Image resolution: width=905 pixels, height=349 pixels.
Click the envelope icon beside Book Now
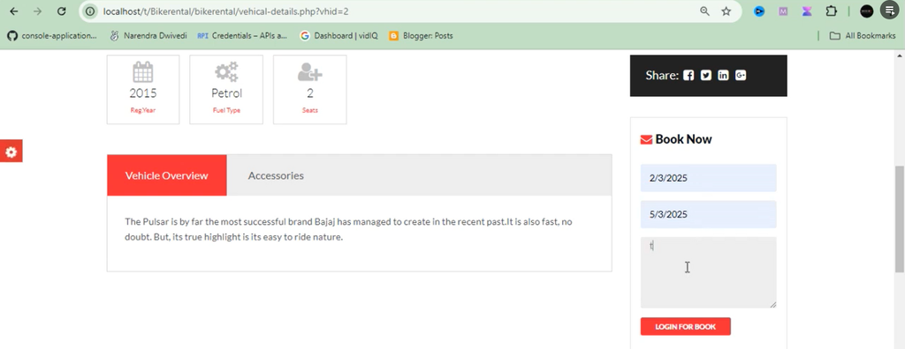646,139
